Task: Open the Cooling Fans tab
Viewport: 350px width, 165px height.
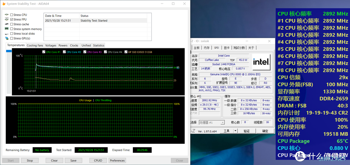Action: point(35,45)
